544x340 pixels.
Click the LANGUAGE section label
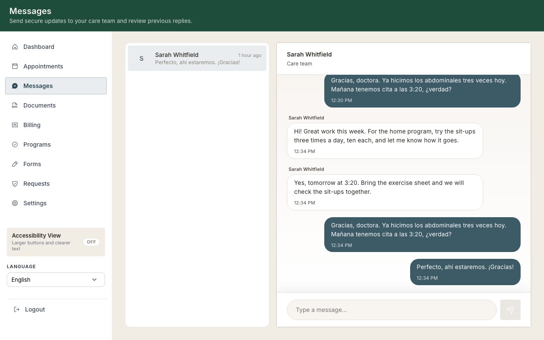21,266
